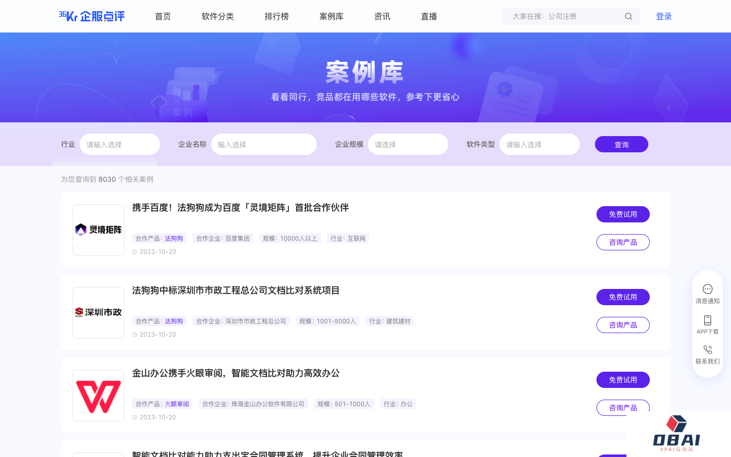
Task: Open title 智能文档比对能力助力支出宝
Action: 268,453
